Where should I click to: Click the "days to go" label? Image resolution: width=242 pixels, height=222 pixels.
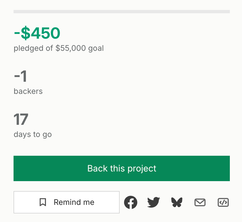click(x=33, y=134)
